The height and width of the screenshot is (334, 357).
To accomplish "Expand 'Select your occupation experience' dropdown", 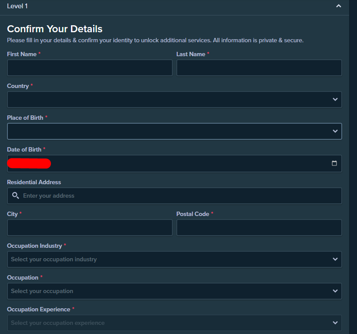I will coord(170,323).
